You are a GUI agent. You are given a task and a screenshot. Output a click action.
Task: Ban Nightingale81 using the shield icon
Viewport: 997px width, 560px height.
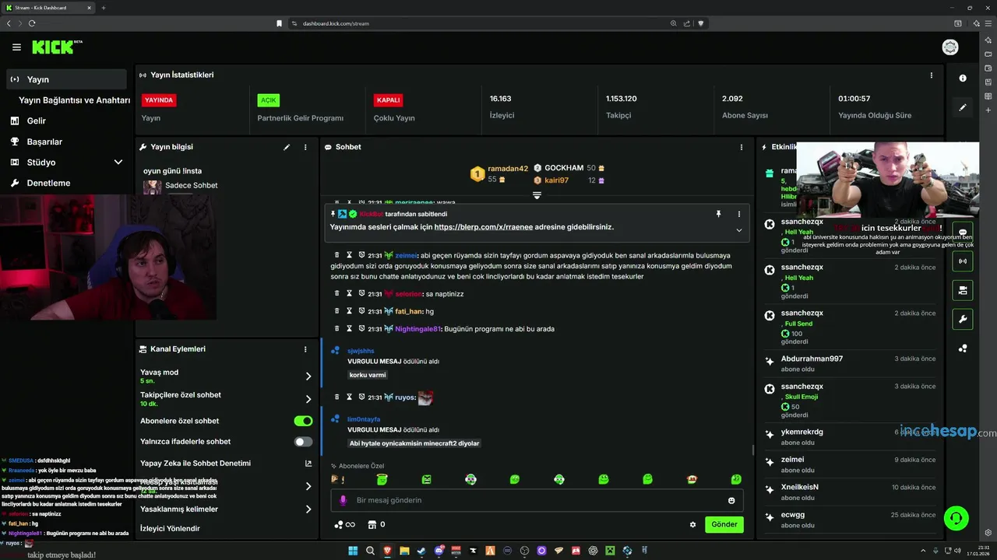tap(361, 328)
